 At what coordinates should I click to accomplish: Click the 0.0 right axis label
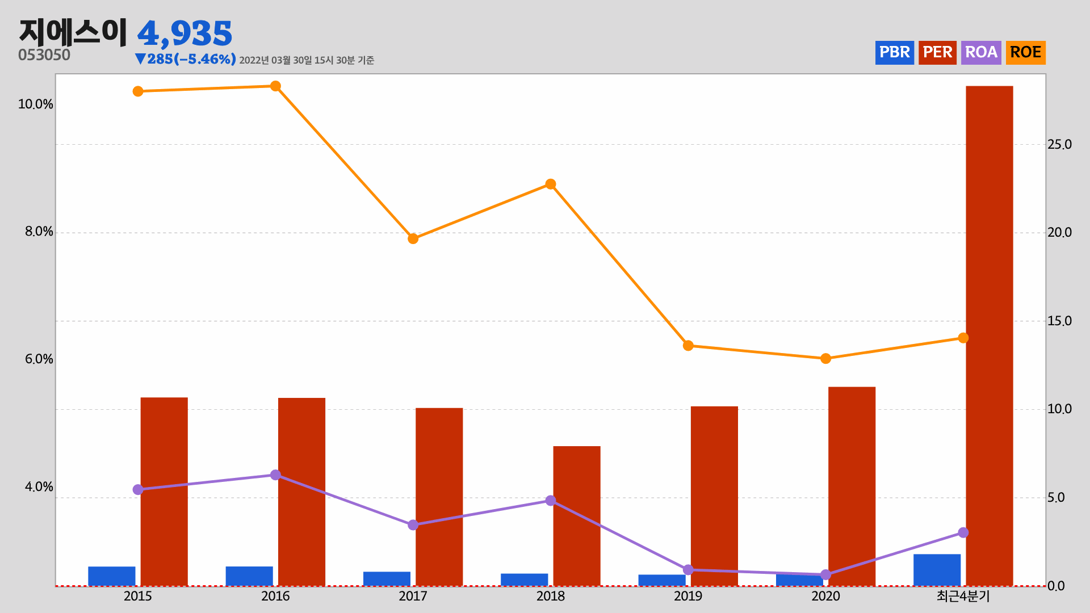pyautogui.click(x=1056, y=586)
